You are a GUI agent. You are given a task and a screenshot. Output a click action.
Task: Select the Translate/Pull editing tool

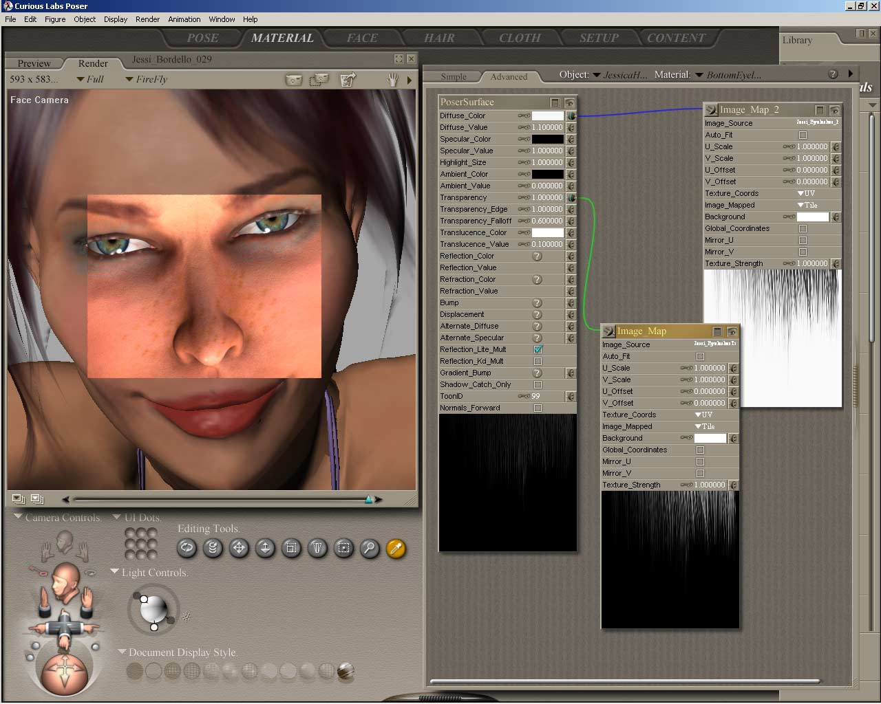[239, 548]
